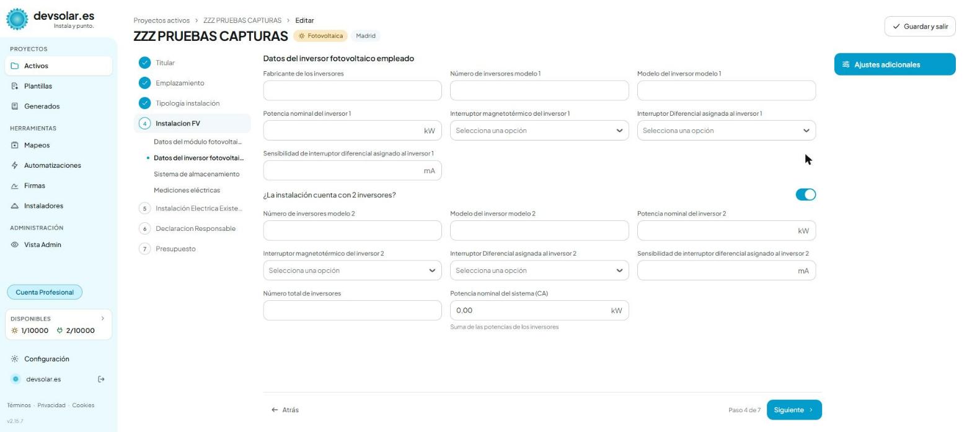Expand Disponibles credits chevron
Image resolution: width=972 pixels, height=432 pixels.
(103, 318)
